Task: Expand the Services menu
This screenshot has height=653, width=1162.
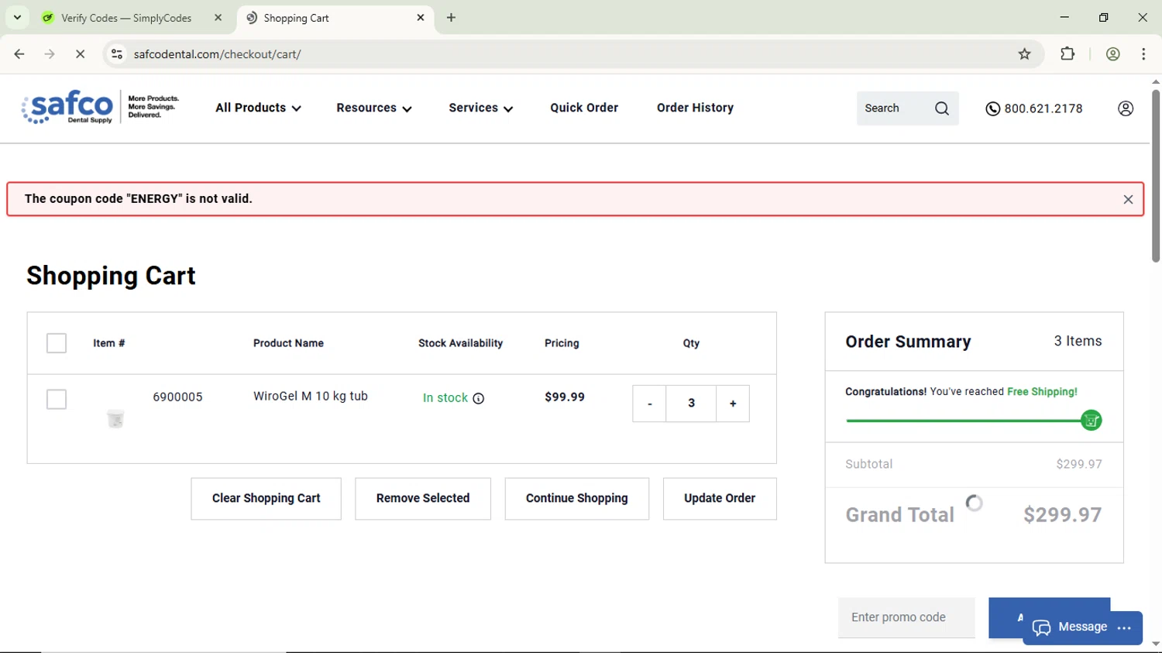Action: pos(481,108)
